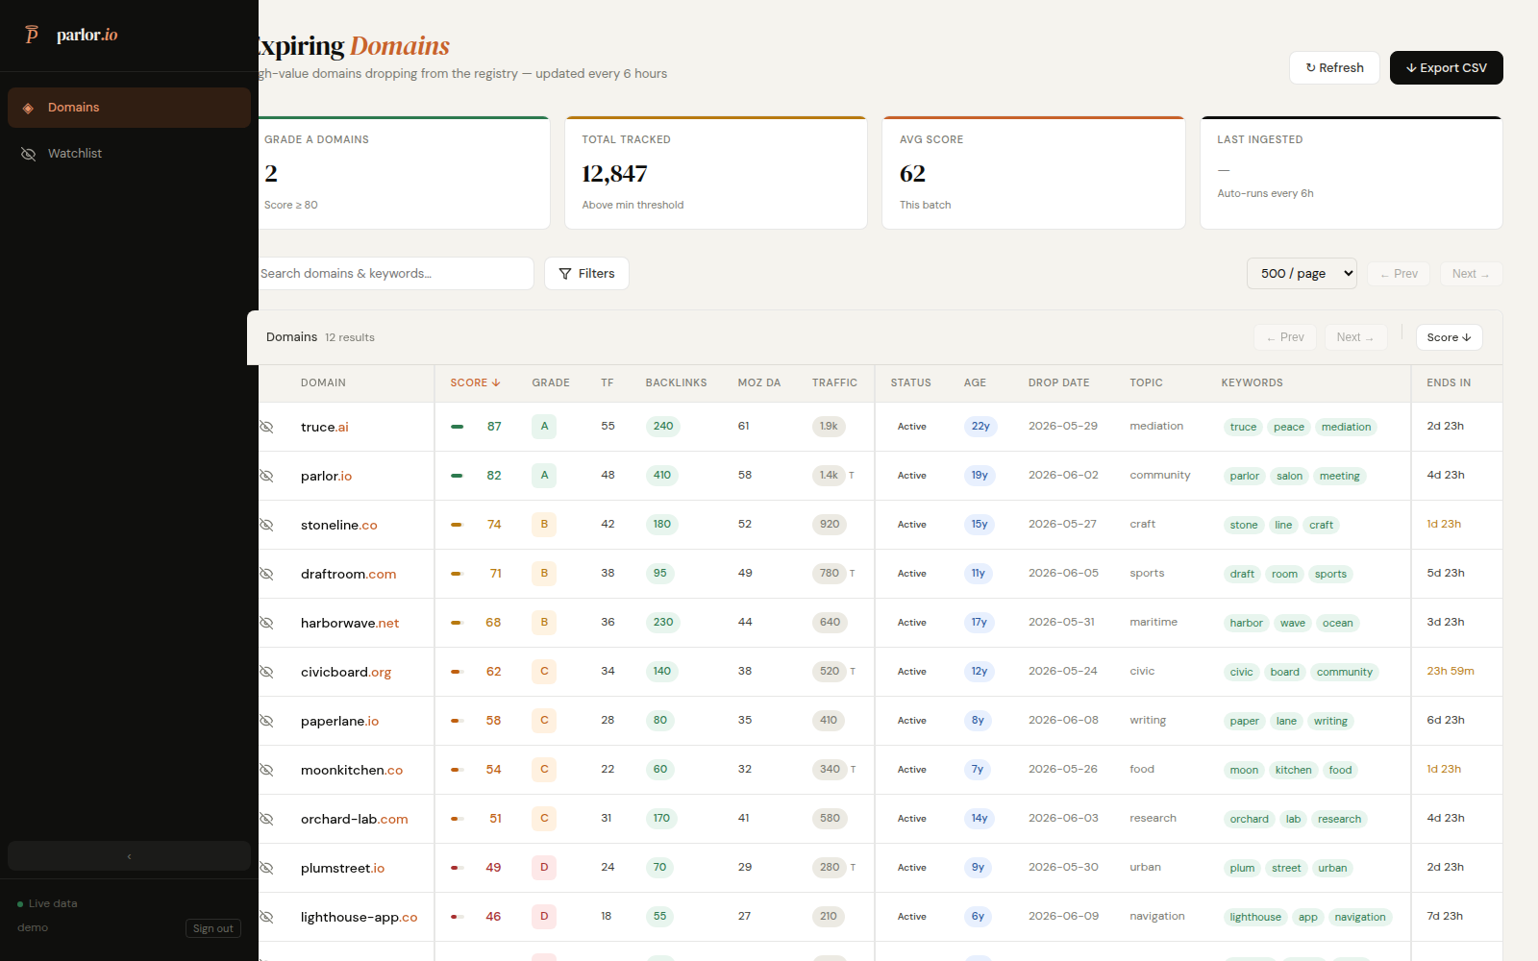Click the T trend marker for draftroom.com
This screenshot has height=961, width=1538.
(x=852, y=574)
